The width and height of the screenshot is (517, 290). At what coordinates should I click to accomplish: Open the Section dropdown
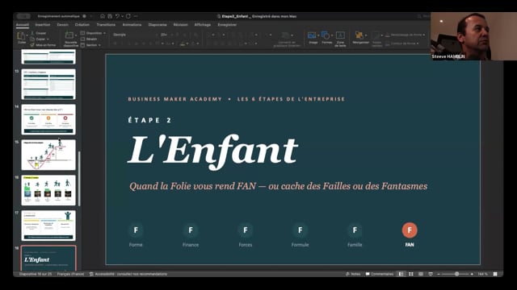tap(90, 45)
